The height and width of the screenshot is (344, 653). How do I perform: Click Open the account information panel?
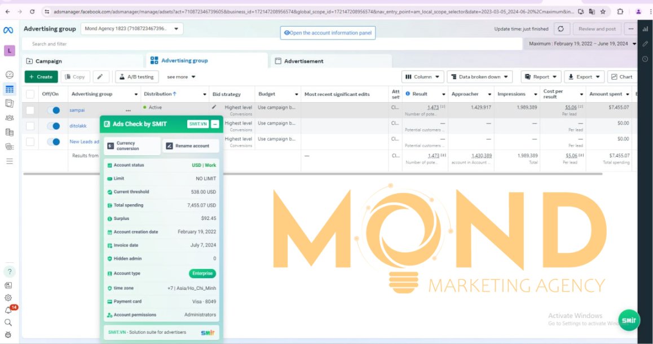click(328, 33)
